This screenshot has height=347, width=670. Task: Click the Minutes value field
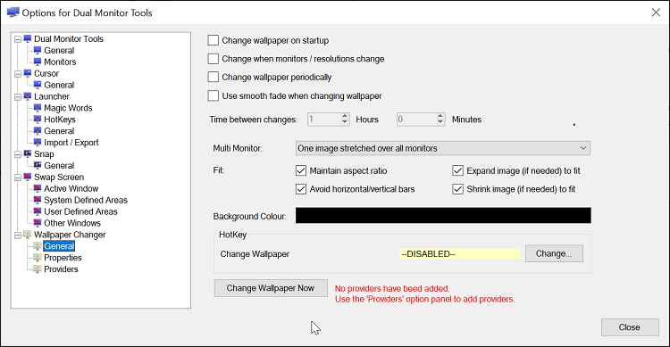tap(416, 120)
